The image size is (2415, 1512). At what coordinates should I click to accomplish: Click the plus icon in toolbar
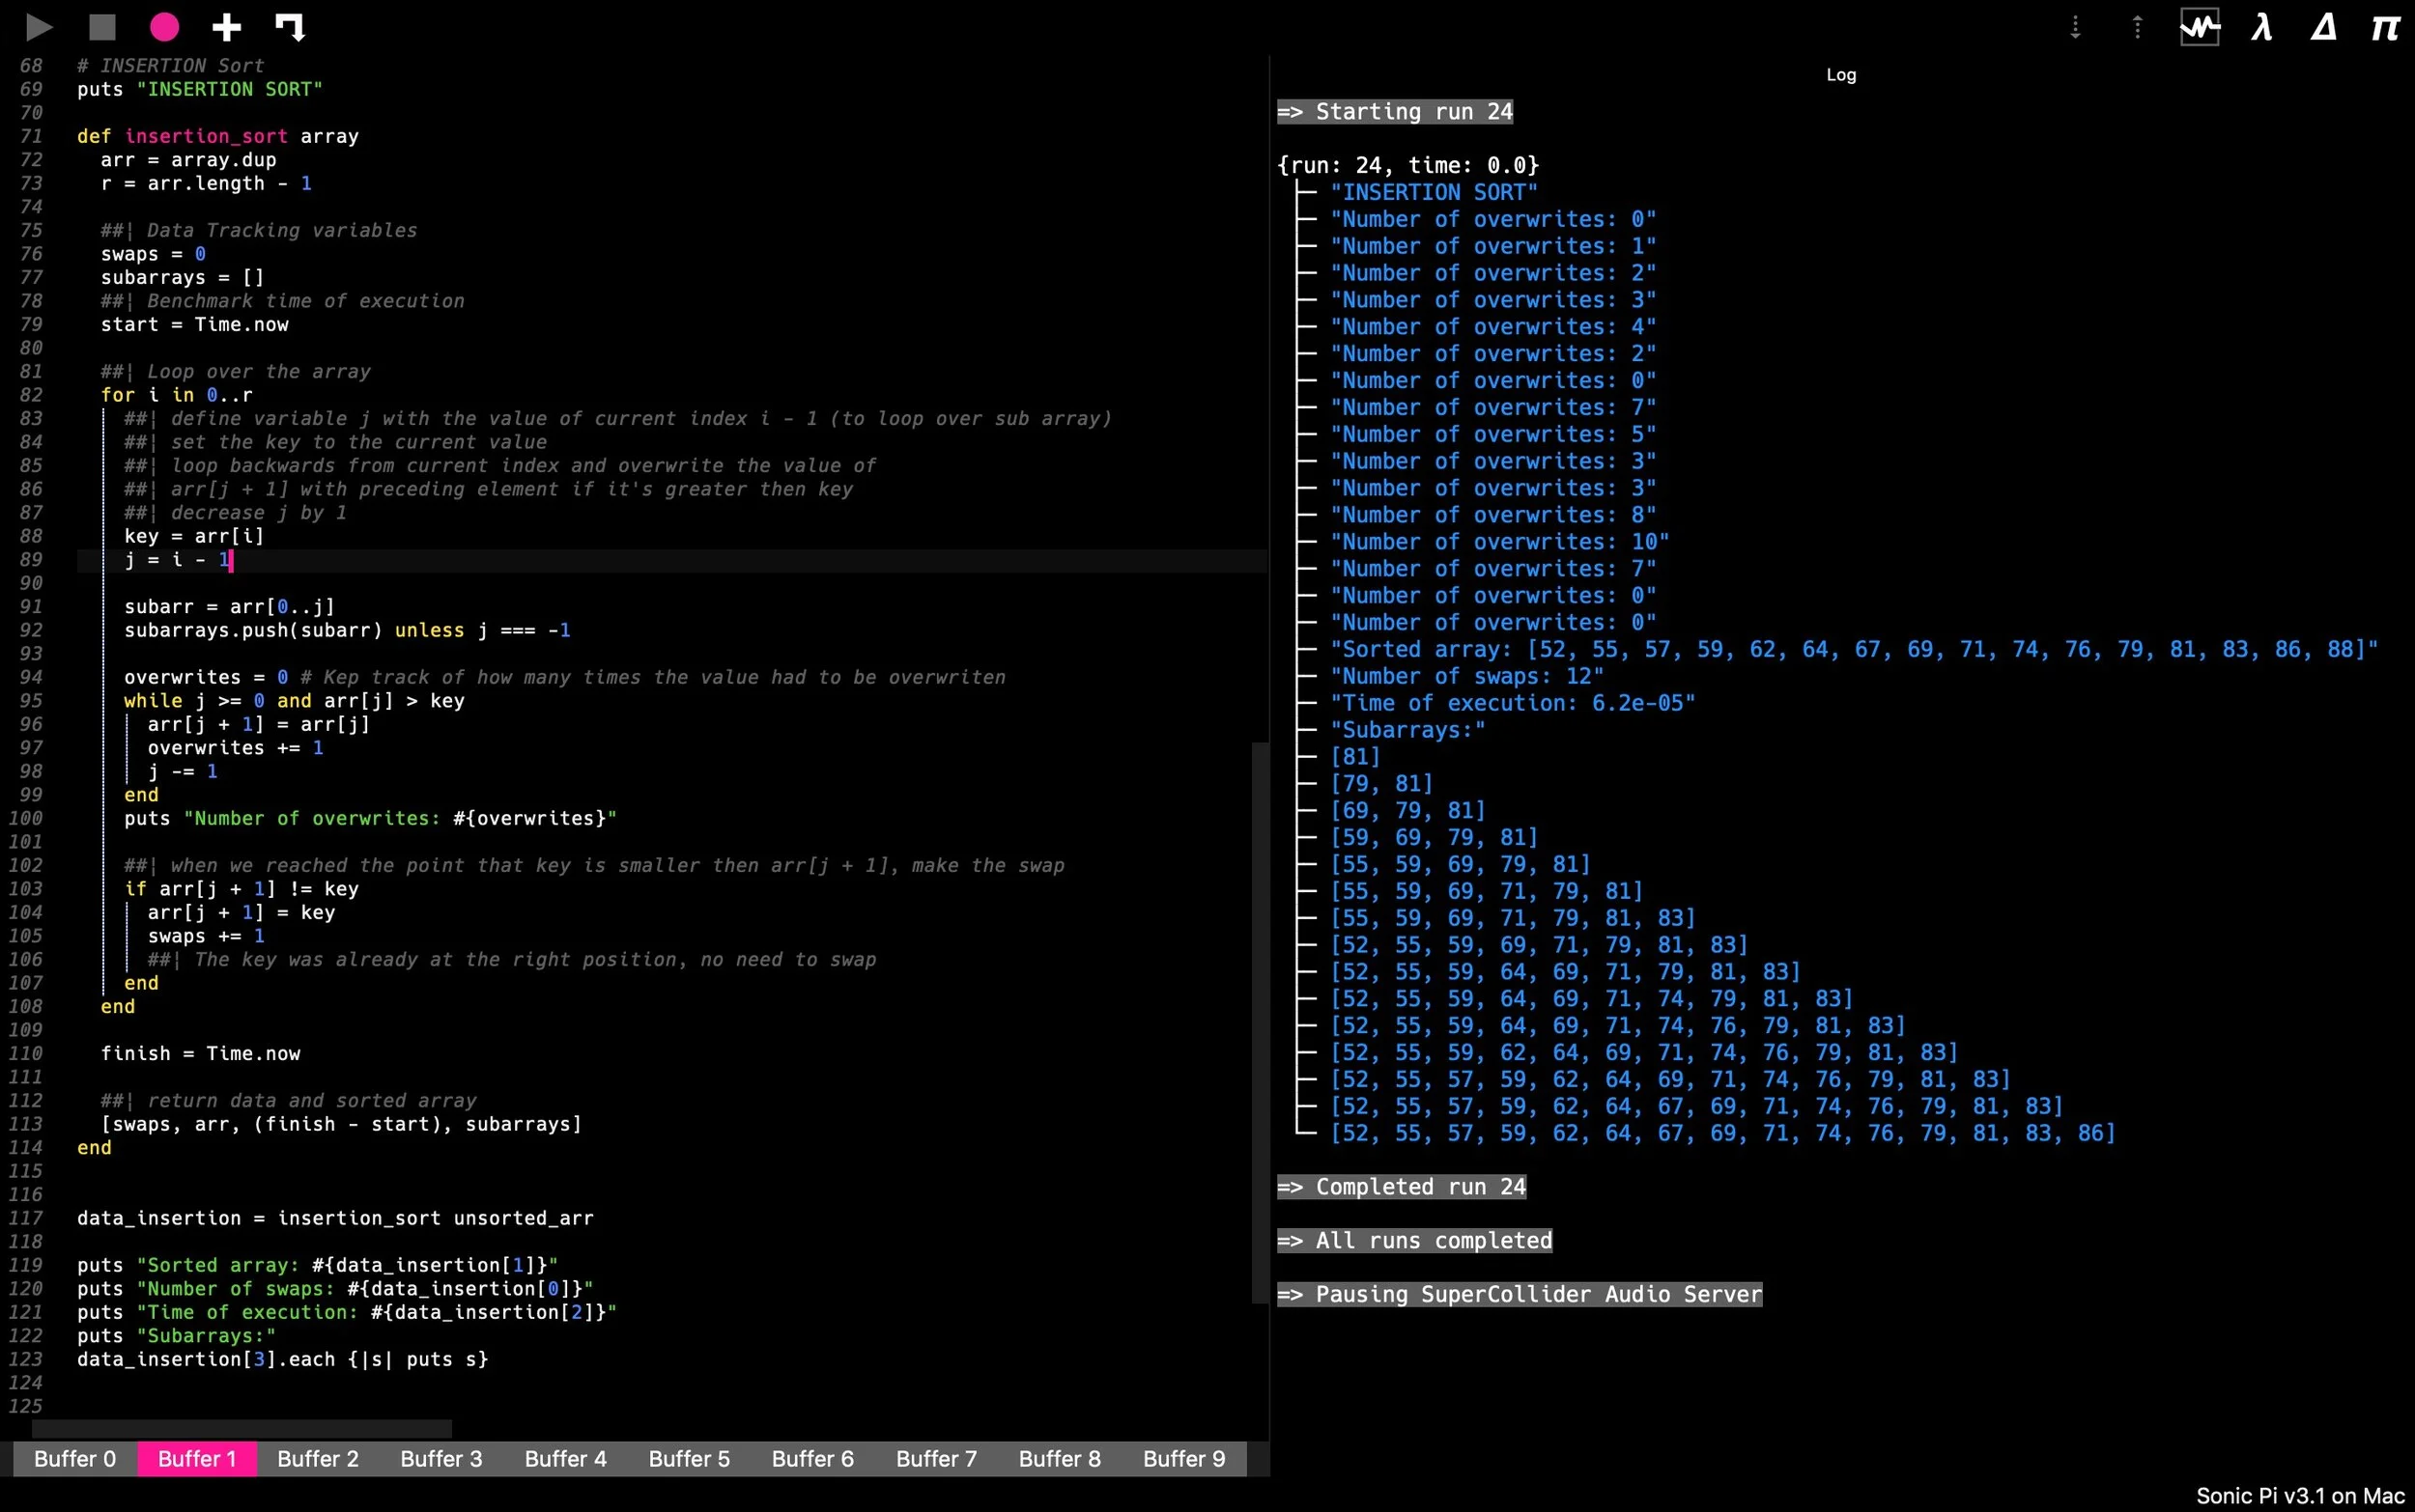pos(227,27)
